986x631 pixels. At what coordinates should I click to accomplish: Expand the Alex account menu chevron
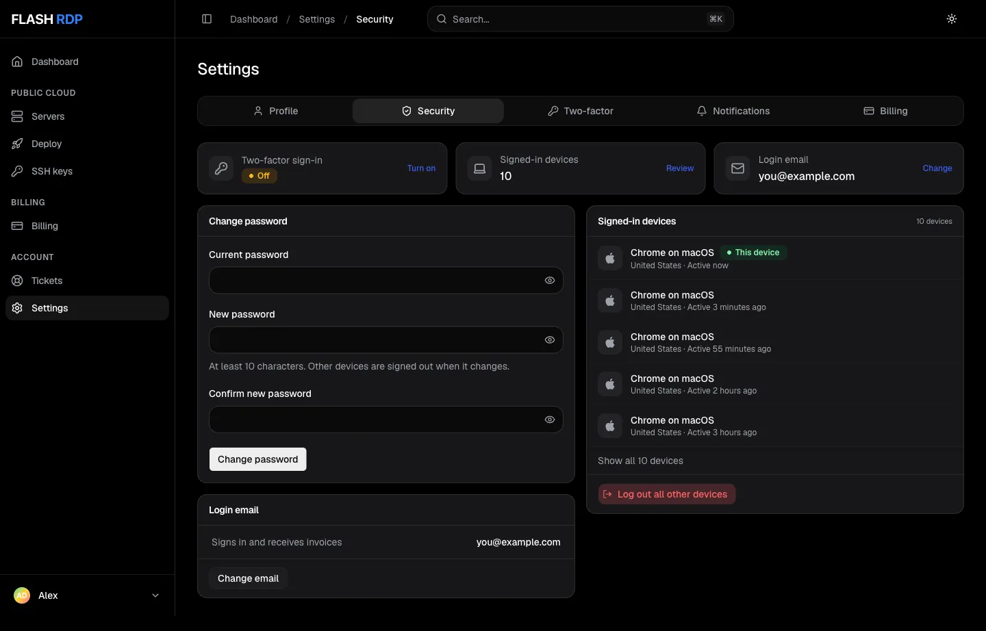tap(155, 595)
